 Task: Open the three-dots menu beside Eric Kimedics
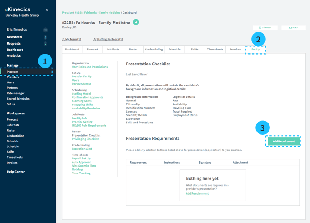coord(45,30)
